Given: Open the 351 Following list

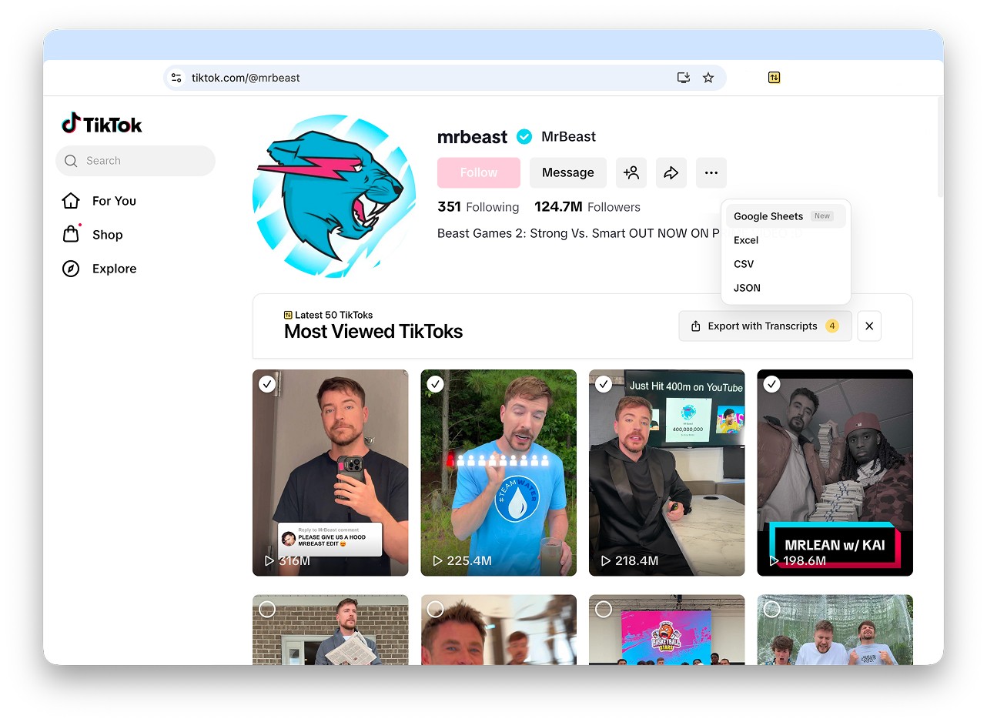Looking at the screenshot, I should point(478,207).
